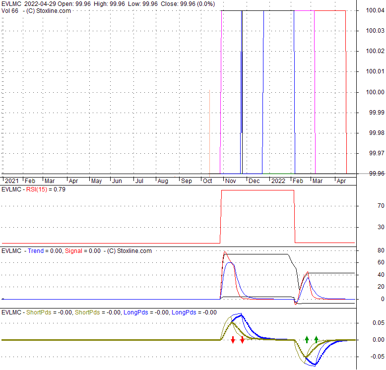This screenshot has height=370, width=386.
Task: Click the Low: 99.96 value
Action: point(142,4)
